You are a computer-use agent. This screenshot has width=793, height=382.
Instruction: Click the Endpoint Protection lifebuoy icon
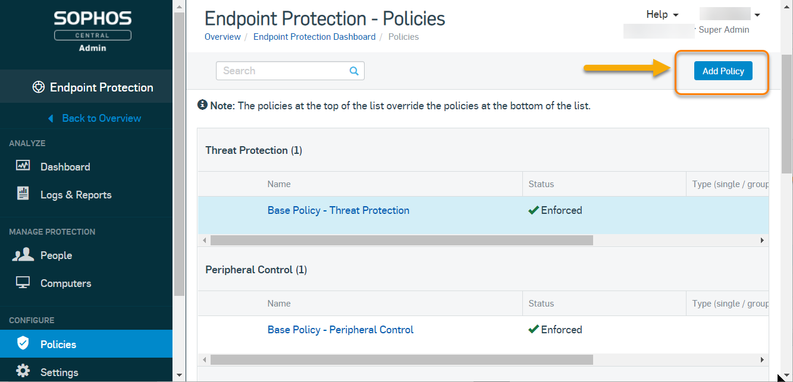point(39,87)
